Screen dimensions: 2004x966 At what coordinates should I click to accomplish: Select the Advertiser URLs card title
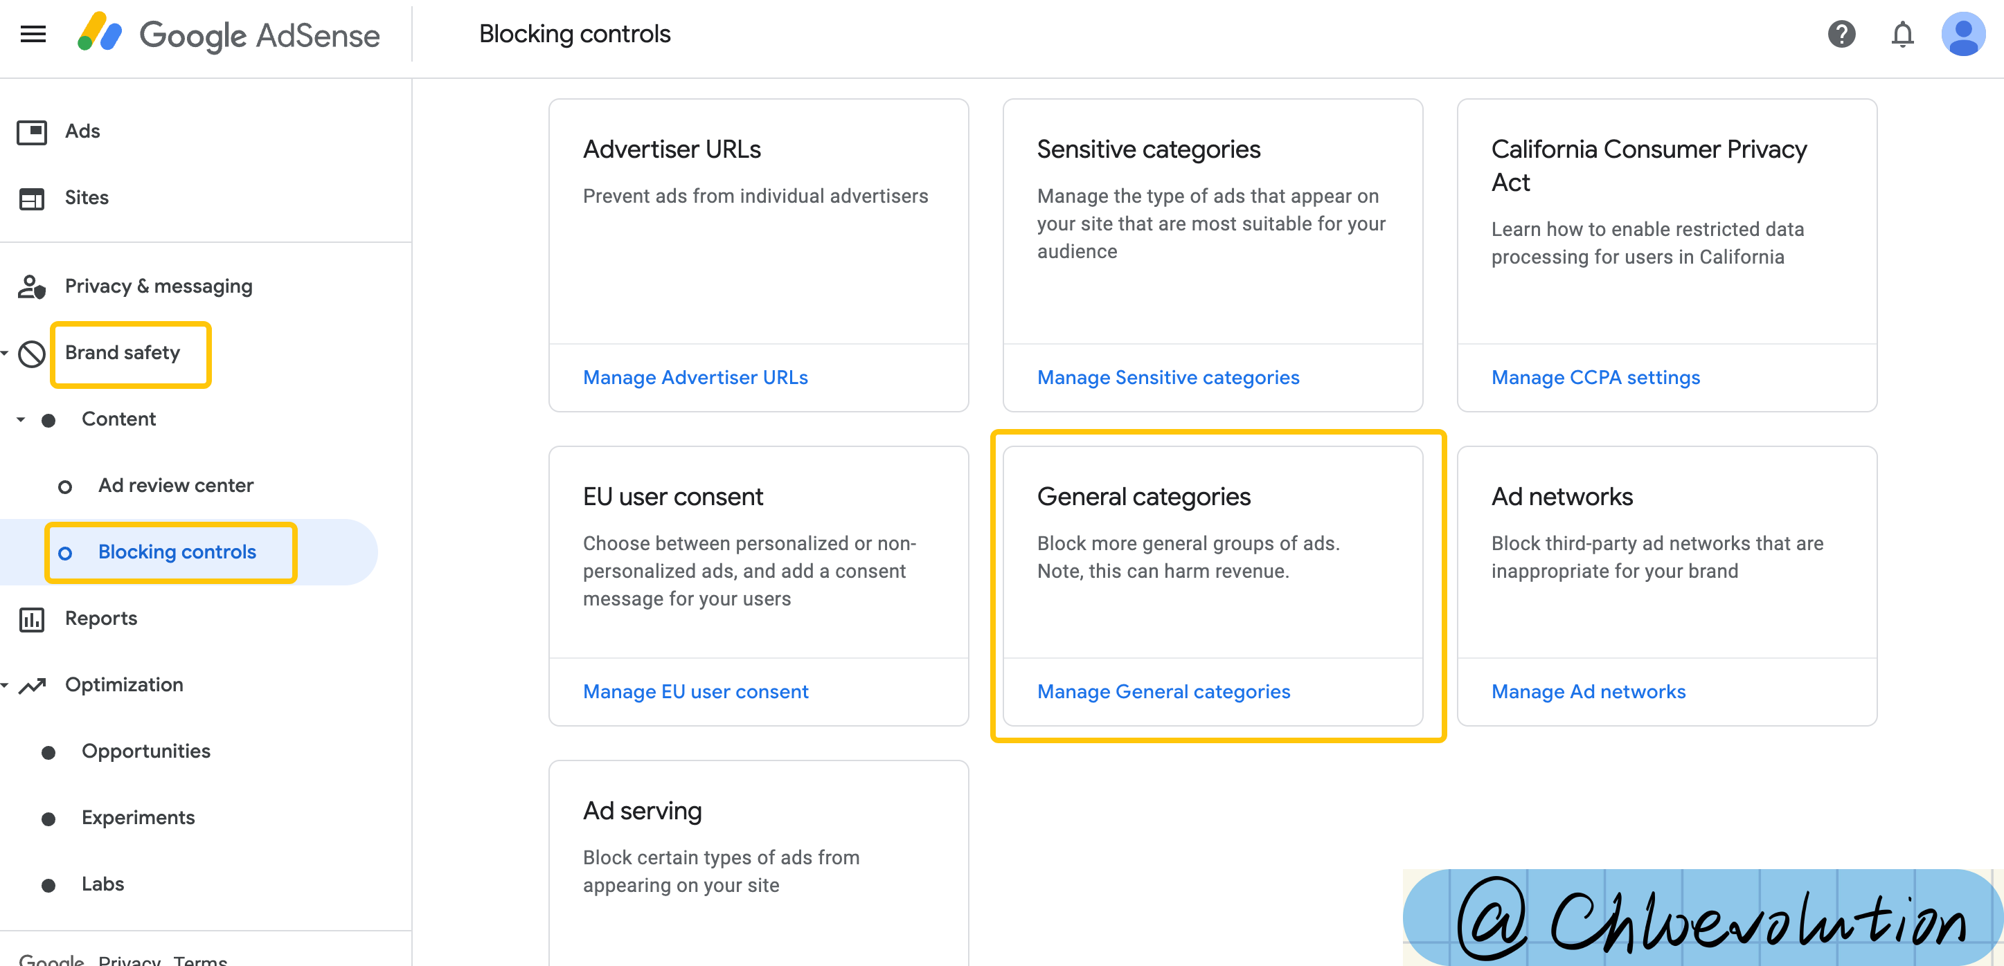pyautogui.click(x=672, y=149)
